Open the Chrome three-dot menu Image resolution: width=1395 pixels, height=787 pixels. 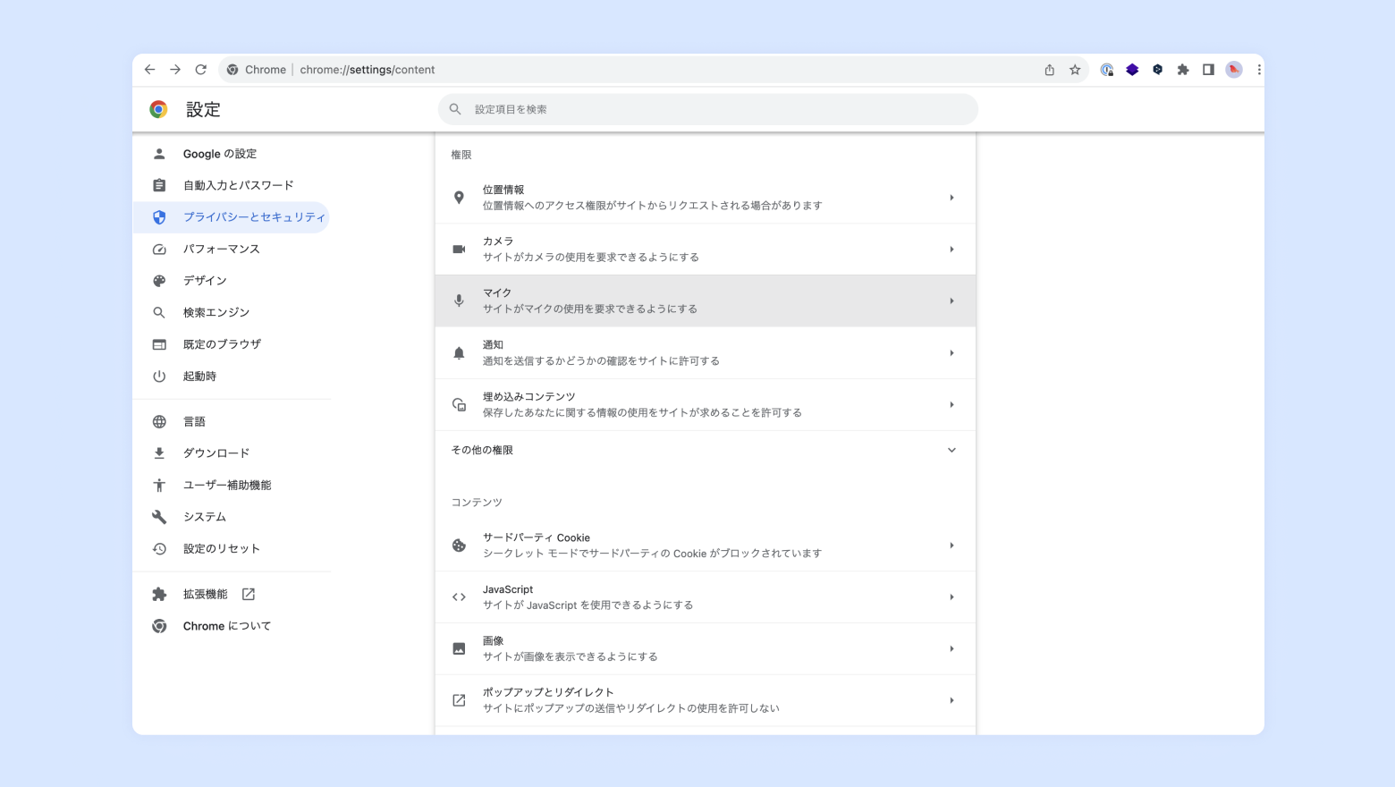[1258, 70]
